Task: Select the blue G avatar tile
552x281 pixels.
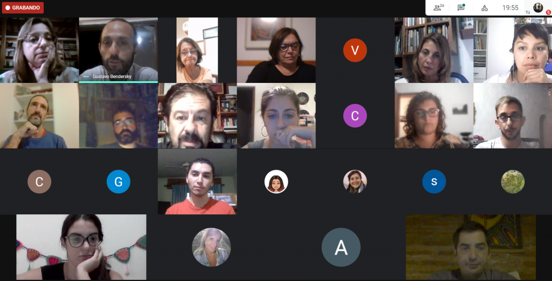Action: pyautogui.click(x=118, y=181)
